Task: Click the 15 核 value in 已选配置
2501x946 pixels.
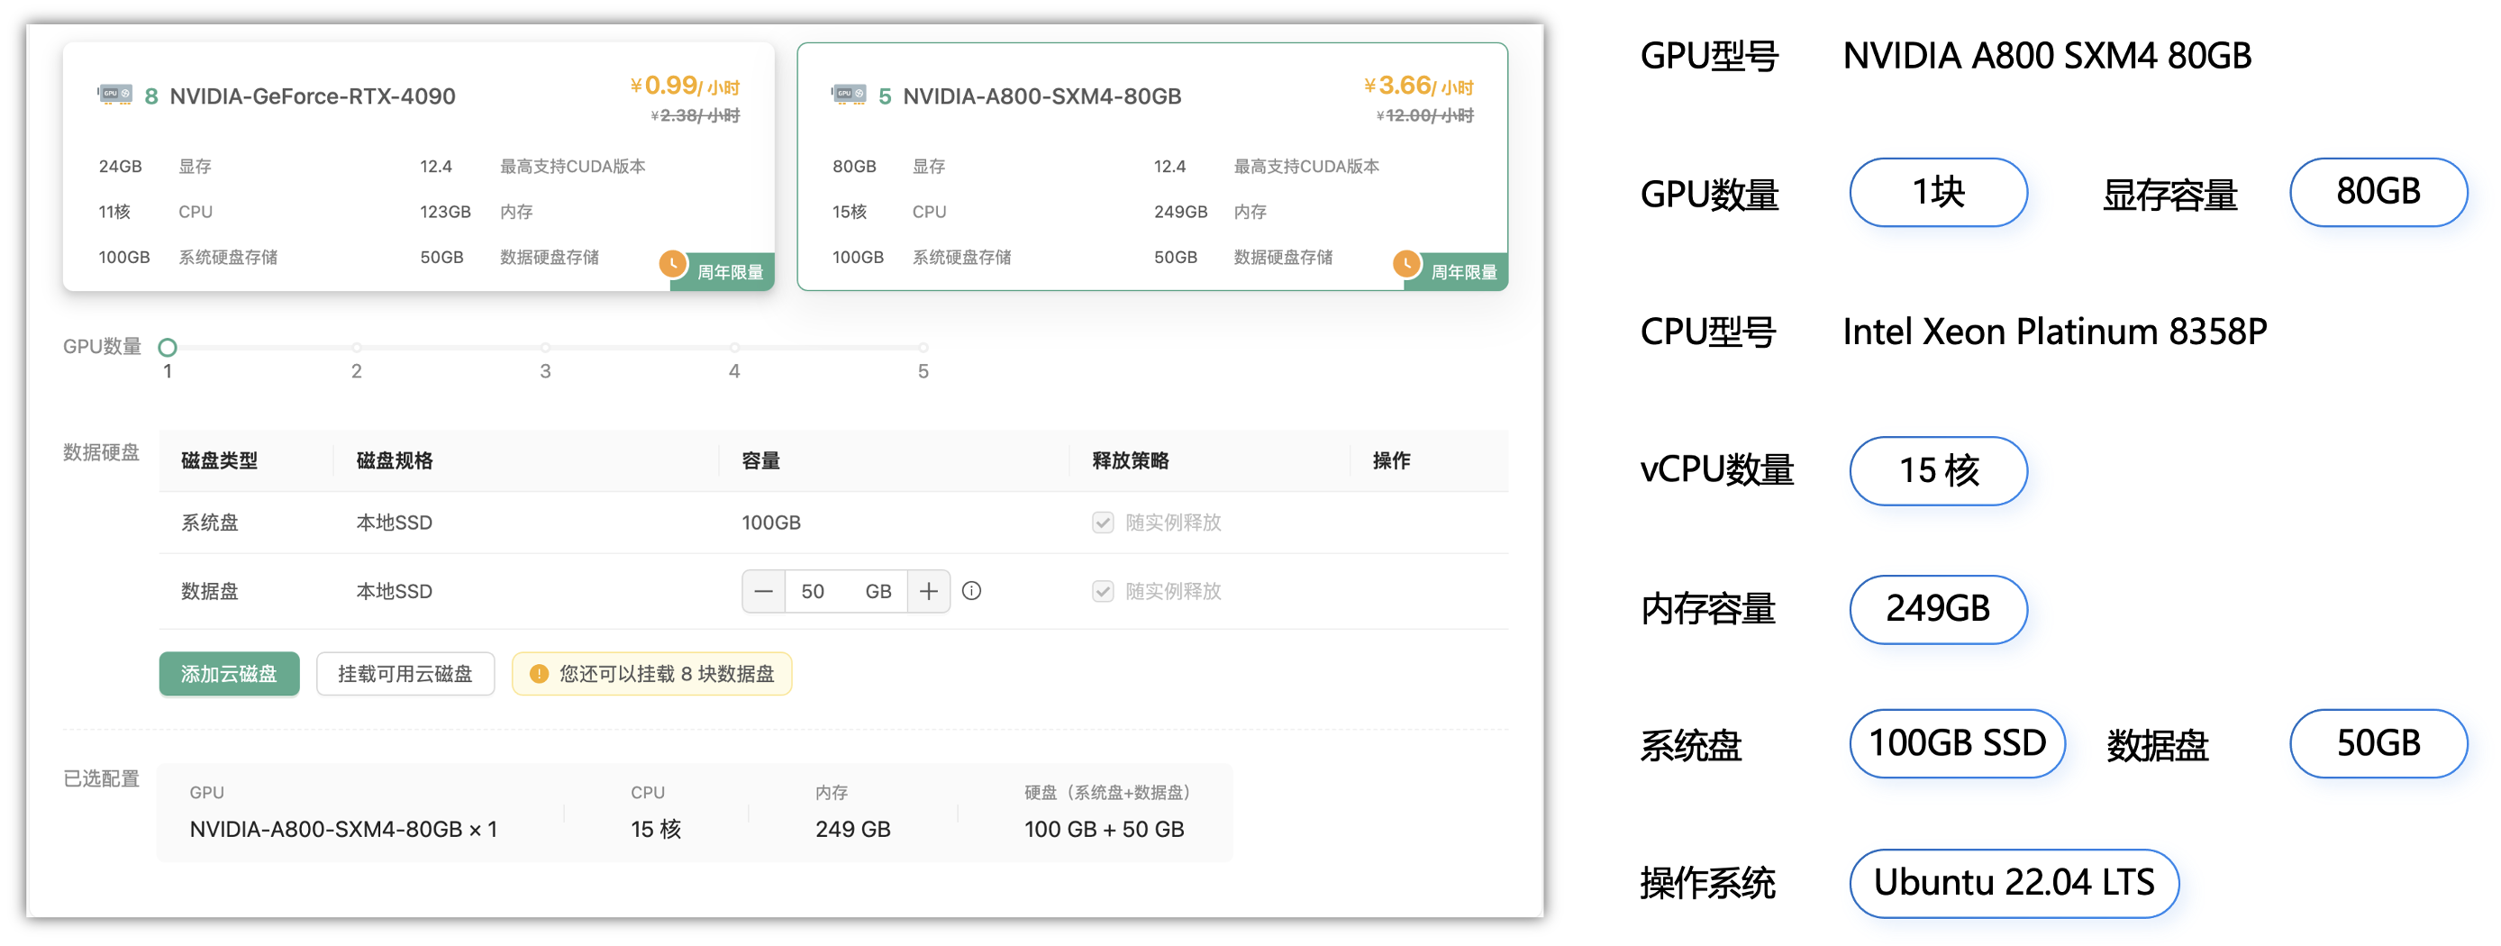Action: pos(656,830)
